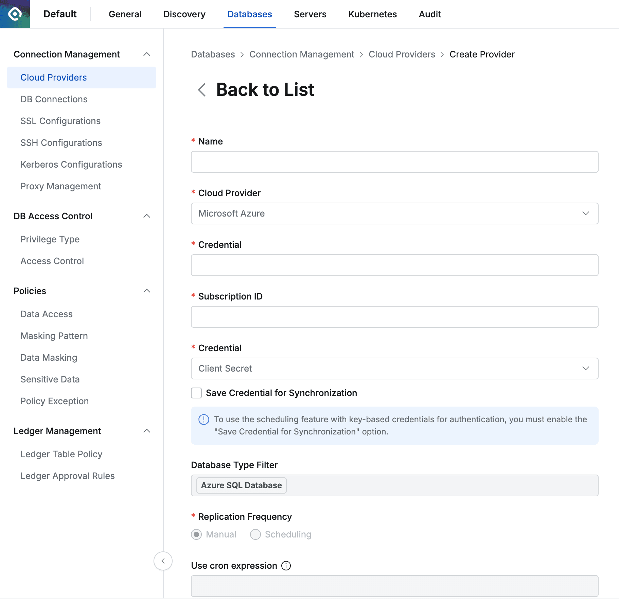Click the back arrow beside Back to List

point(201,90)
